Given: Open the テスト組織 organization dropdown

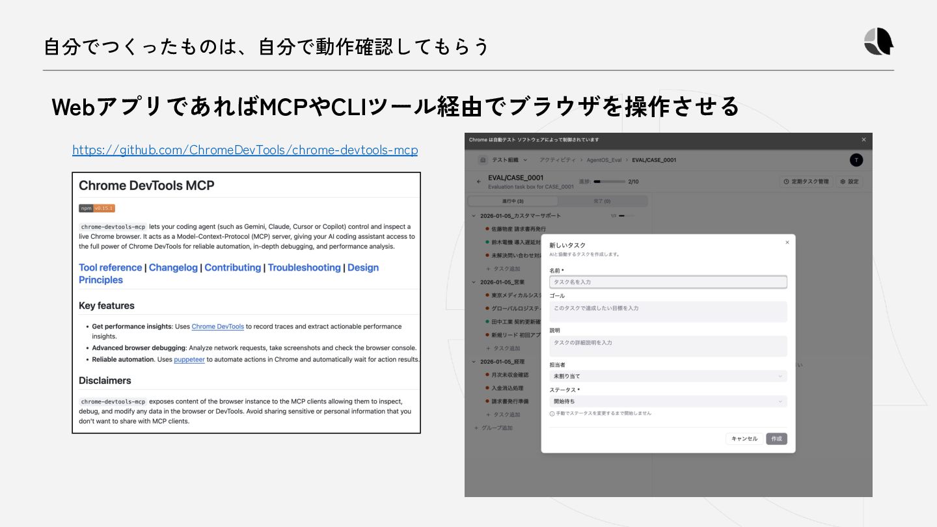Looking at the screenshot, I should 509,160.
